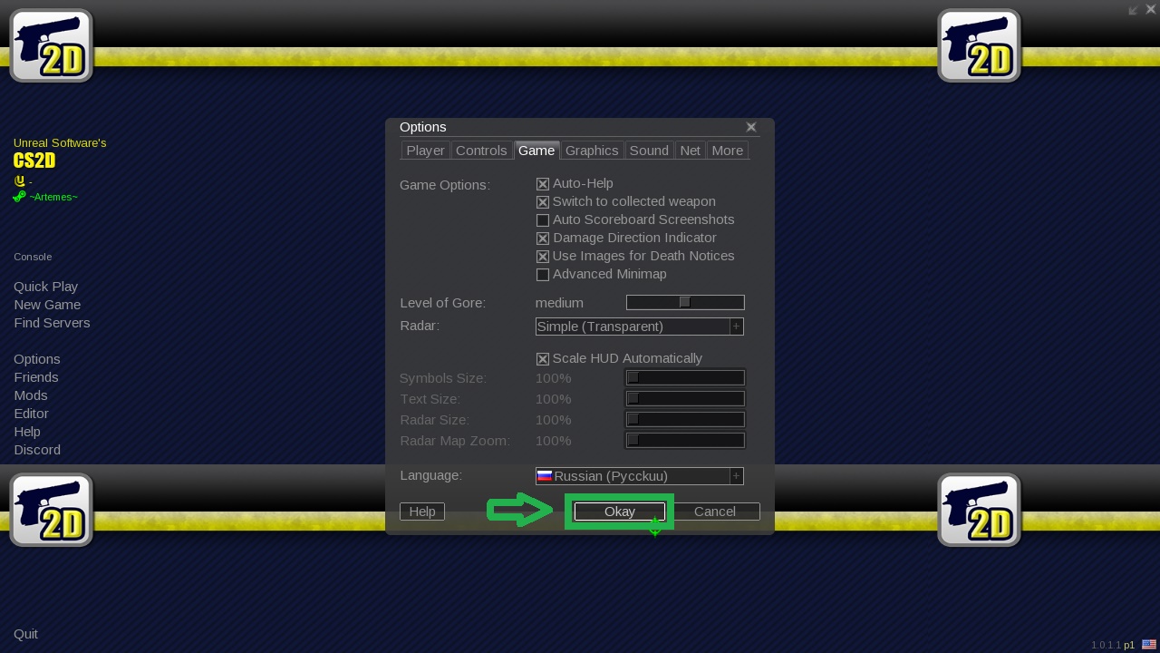This screenshot has width=1160, height=653.
Task: Expand the Language dropdown showing Russian
Action: 640,476
